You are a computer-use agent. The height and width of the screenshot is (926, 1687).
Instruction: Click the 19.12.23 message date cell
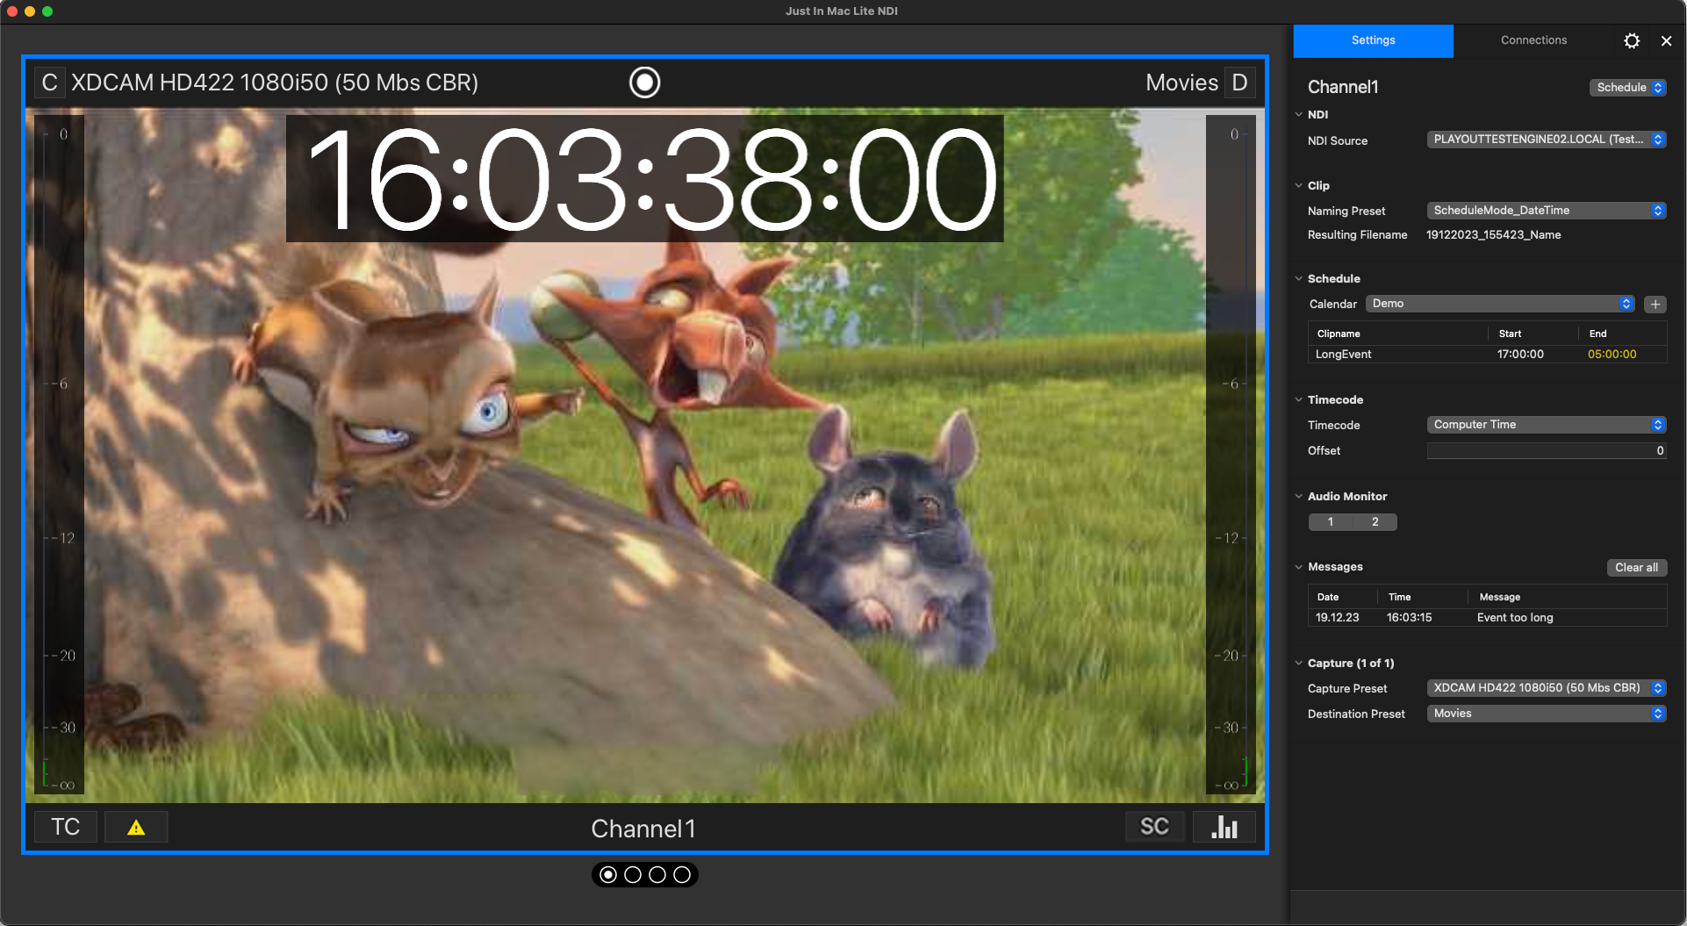pyautogui.click(x=1337, y=618)
